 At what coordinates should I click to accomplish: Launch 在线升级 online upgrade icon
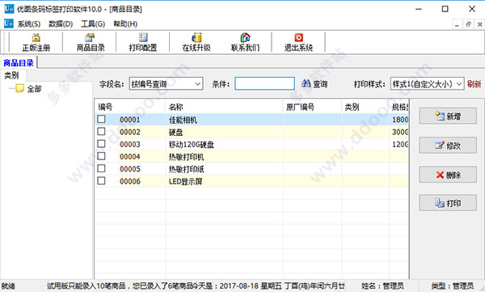click(196, 38)
